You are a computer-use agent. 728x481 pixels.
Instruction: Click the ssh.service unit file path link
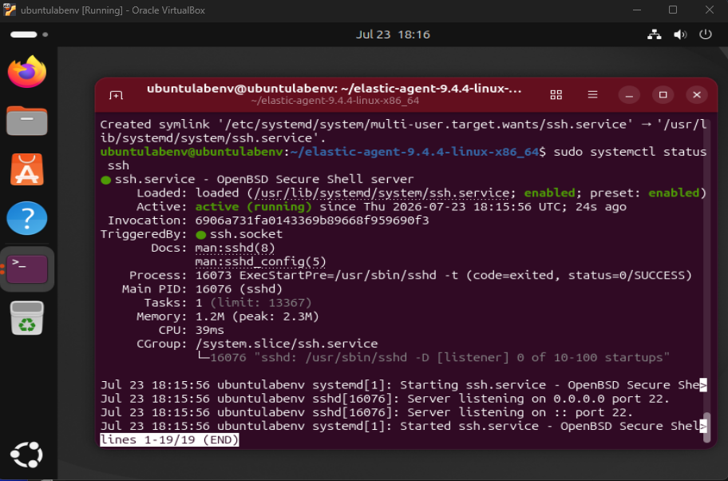[382, 193]
